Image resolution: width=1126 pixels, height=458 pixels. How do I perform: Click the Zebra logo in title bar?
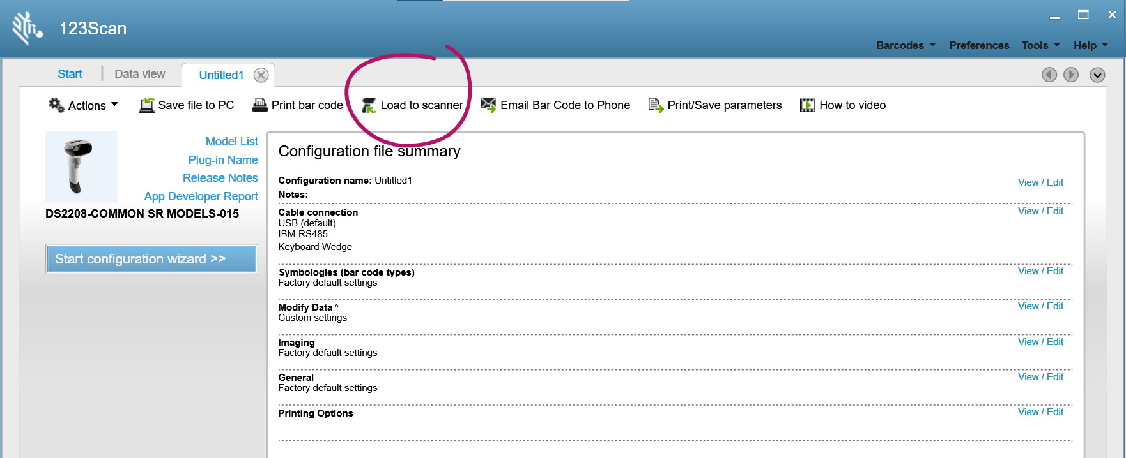click(27, 29)
